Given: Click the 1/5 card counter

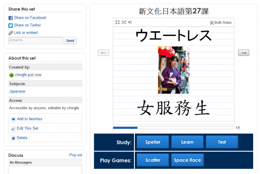Looking at the screenshot, I should 238,128.
